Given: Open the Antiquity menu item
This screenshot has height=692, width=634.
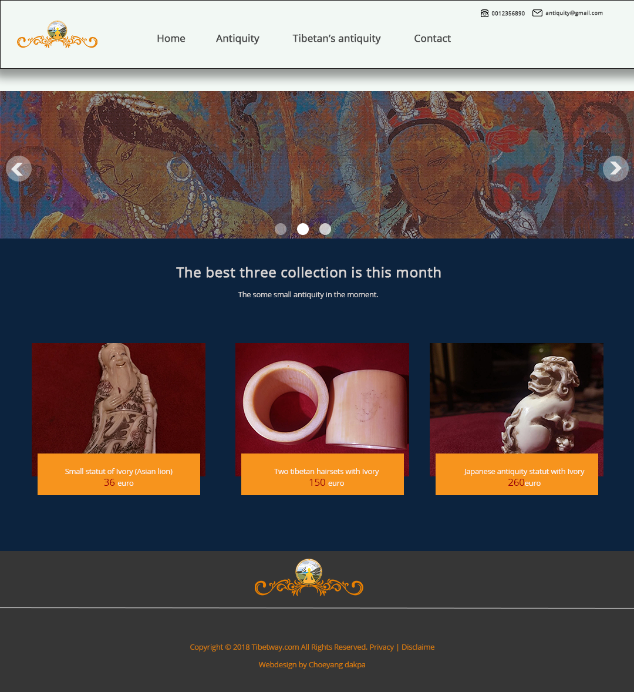Looking at the screenshot, I should coord(238,38).
